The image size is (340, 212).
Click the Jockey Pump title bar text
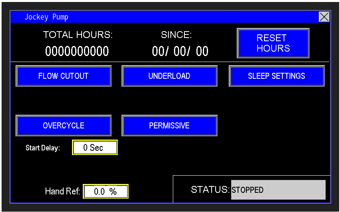[x=46, y=17]
